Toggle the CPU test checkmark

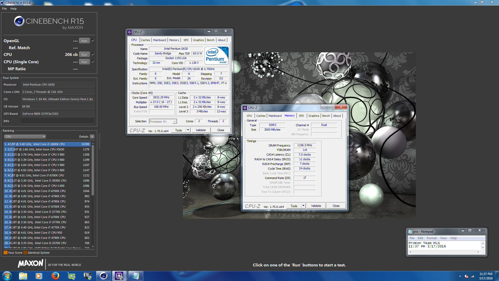coord(93,54)
